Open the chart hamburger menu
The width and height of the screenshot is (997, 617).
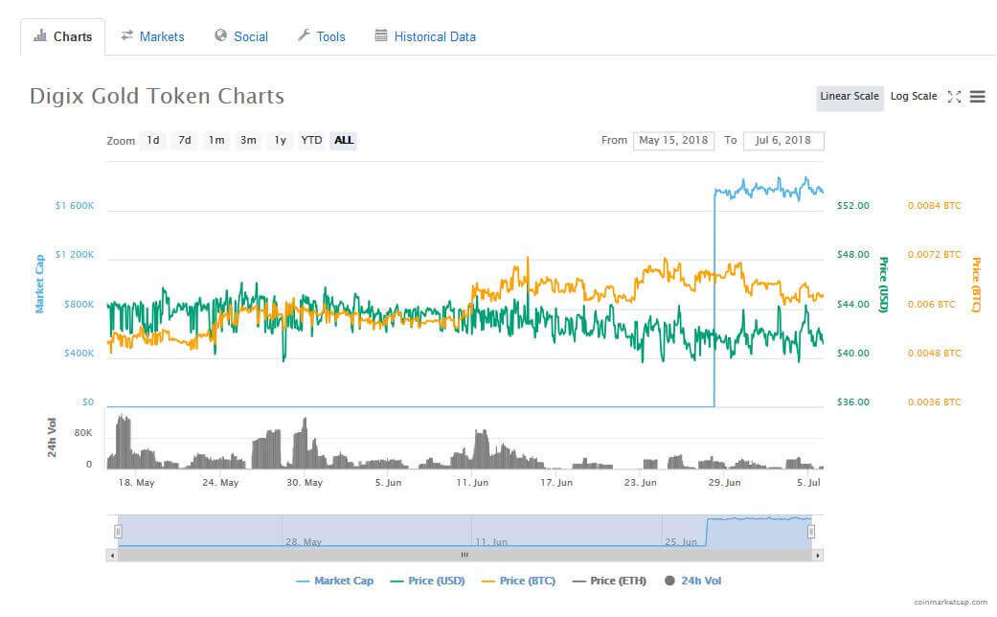point(977,97)
